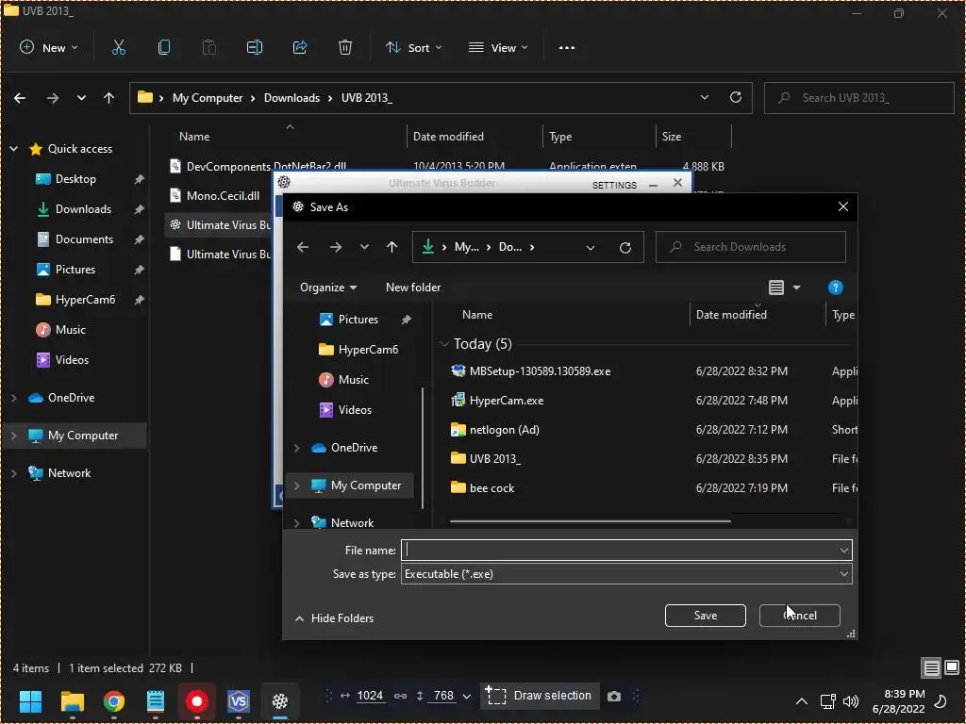Click the back arrow in Save As dialog
Viewport: 966px width, 724px height.
click(x=303, y=247)
